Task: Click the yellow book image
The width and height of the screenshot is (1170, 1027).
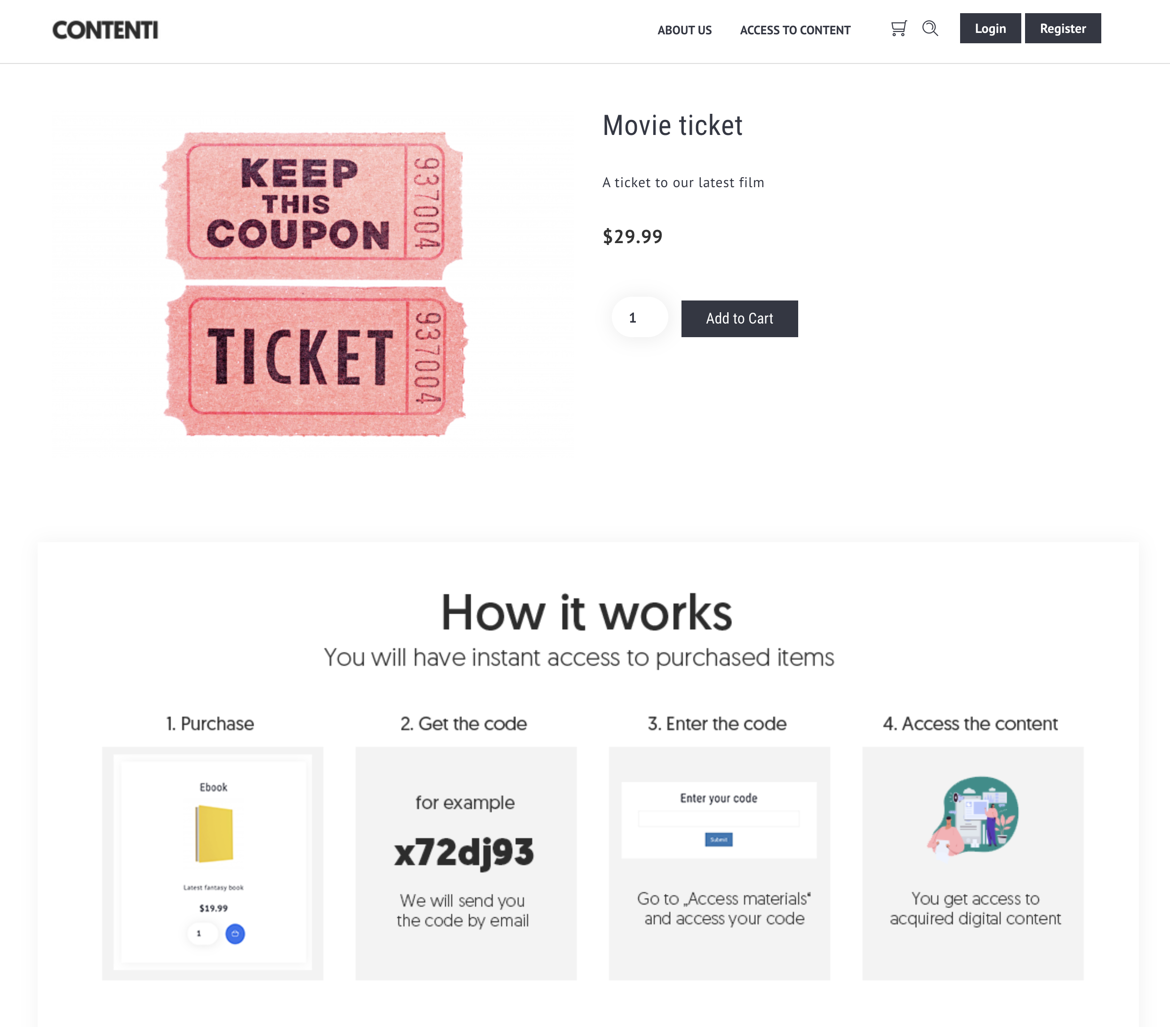Action: pyautogui.click(x=214, y=834)
